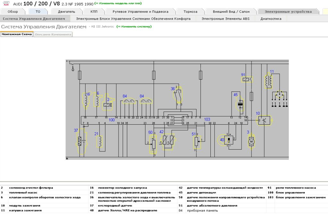Click coolant temperature sensor symbol 42
The height and width of the screenshot is (217, 328).
coord(168,142)
